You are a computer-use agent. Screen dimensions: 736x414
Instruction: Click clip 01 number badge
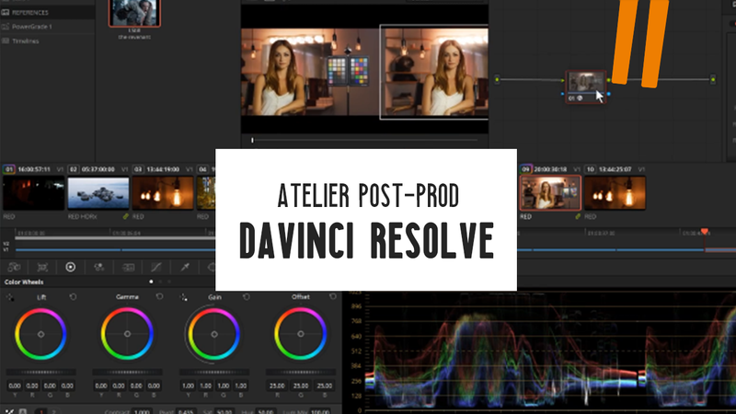8,169
